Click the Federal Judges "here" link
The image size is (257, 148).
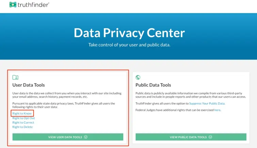click(217, 110)
